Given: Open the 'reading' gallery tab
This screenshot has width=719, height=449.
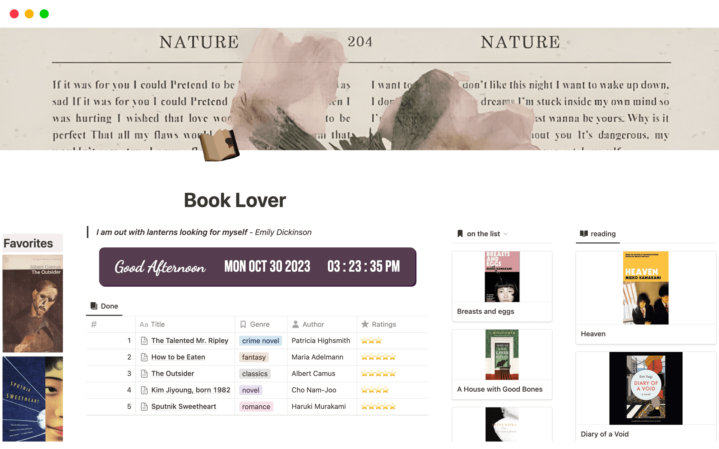Looking at the screenshot, I should pyautogui.click(x=598, y=234).
